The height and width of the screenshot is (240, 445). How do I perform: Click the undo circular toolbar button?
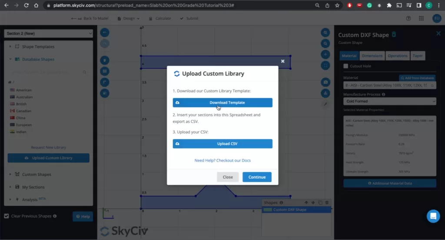coord(105,33)
